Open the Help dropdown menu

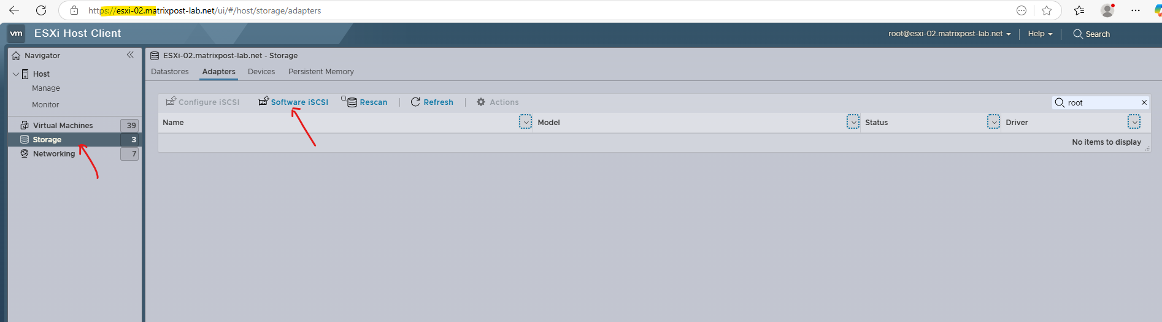tap(1040, 34)
